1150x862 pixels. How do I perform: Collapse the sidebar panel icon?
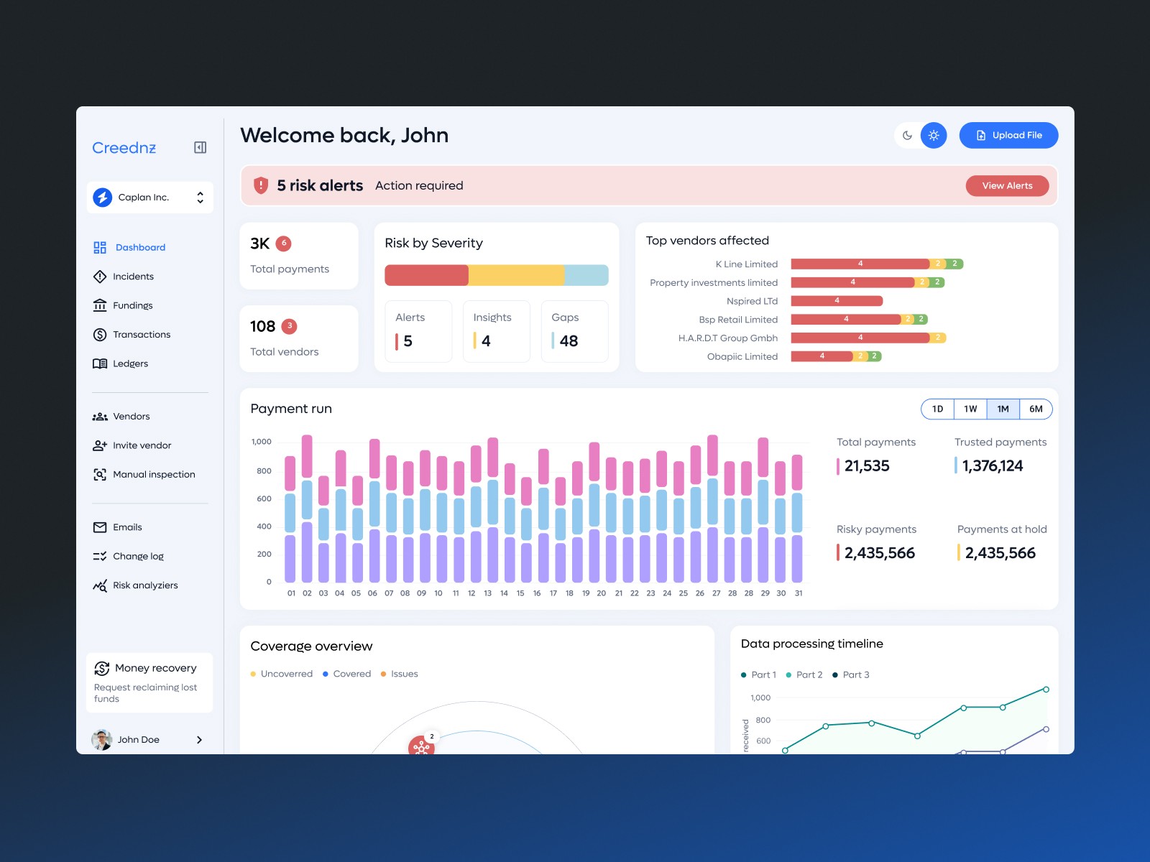click(x=201, y=147)
